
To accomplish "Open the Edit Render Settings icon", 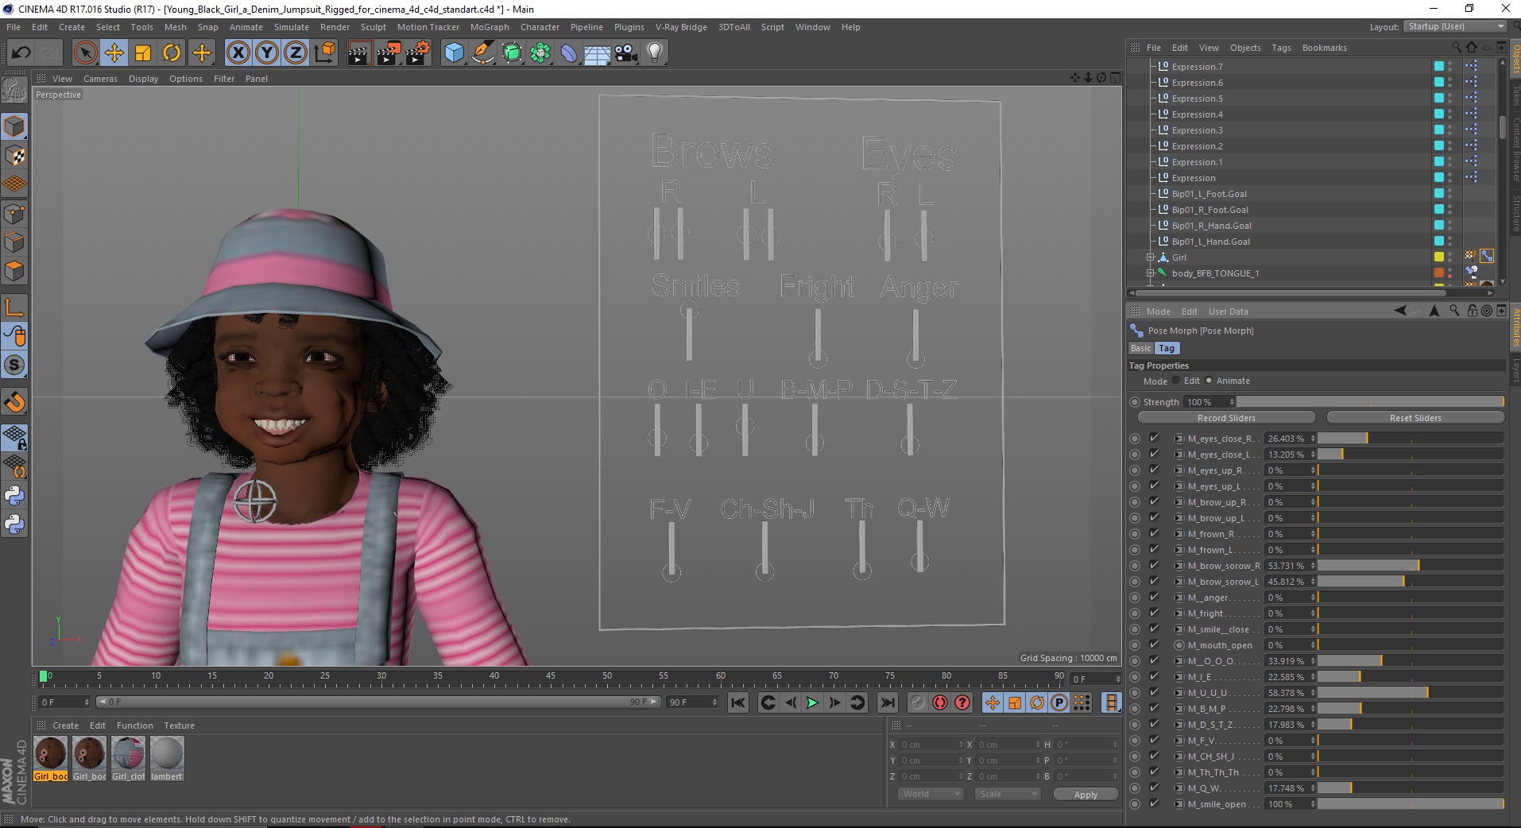I will coord(417,53).
